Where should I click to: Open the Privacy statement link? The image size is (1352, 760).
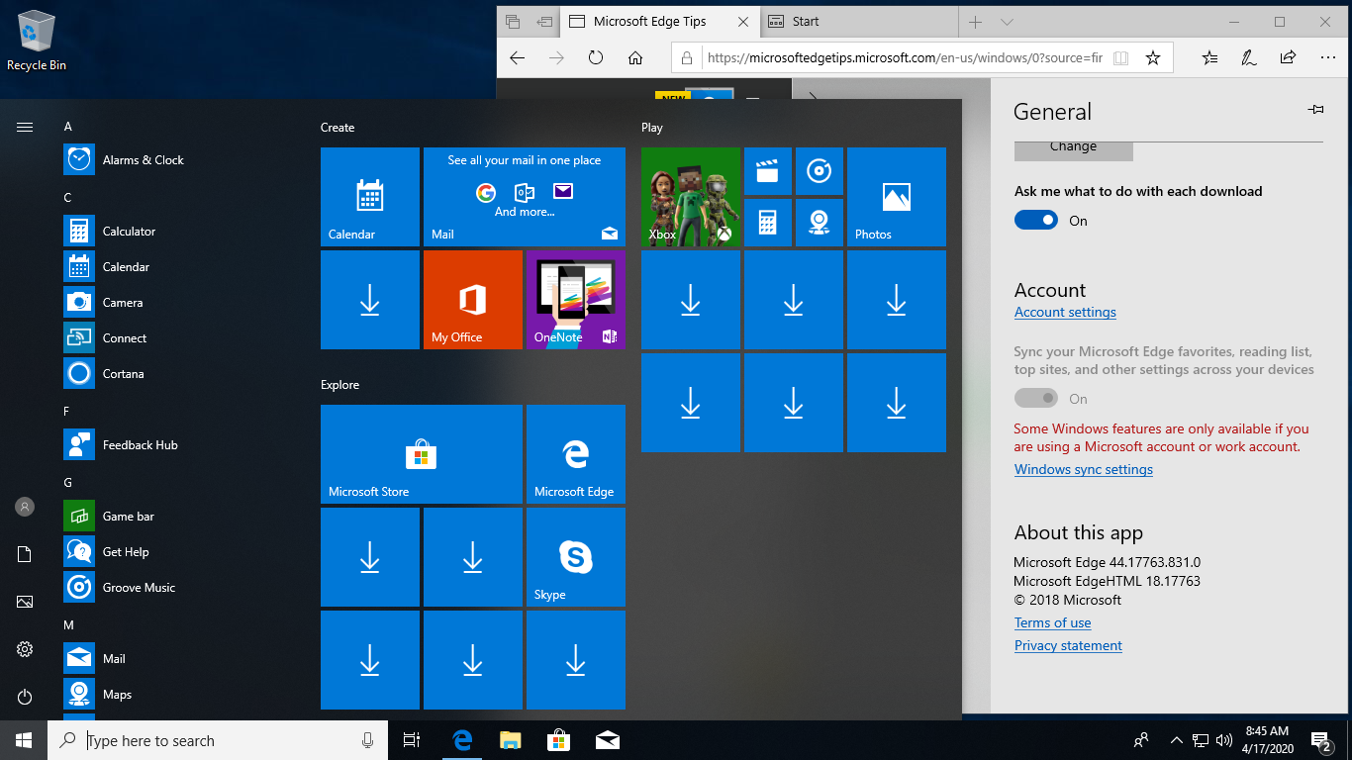[1068, 646]
